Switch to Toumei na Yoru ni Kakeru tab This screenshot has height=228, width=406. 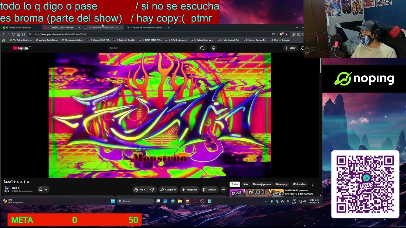pyautogui.click(x=145, y=28)
